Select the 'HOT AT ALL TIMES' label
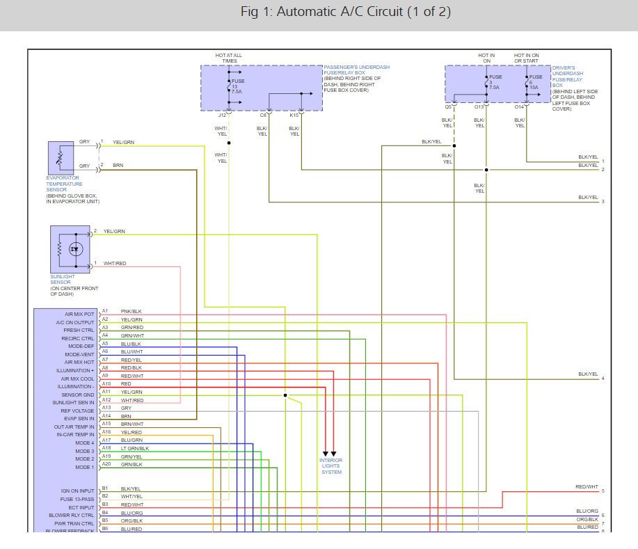 tap(229, 58)
